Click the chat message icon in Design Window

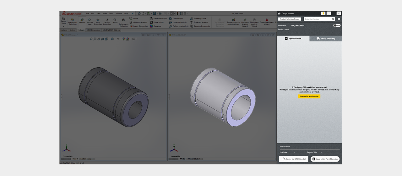click(339, 19)
